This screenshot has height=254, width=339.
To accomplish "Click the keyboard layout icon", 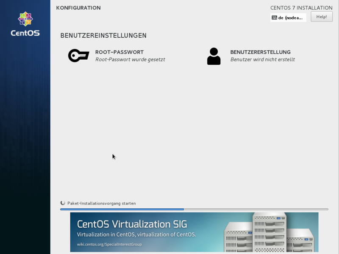I will (274, 17).
